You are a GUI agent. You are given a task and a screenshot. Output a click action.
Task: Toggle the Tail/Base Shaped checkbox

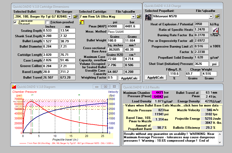coord(15,22)
